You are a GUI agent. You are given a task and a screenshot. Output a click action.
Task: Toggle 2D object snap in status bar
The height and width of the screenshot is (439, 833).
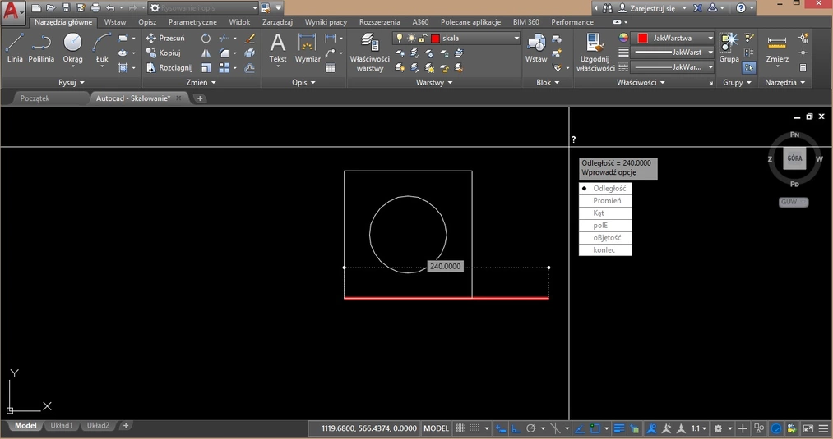tap(595, 428)
